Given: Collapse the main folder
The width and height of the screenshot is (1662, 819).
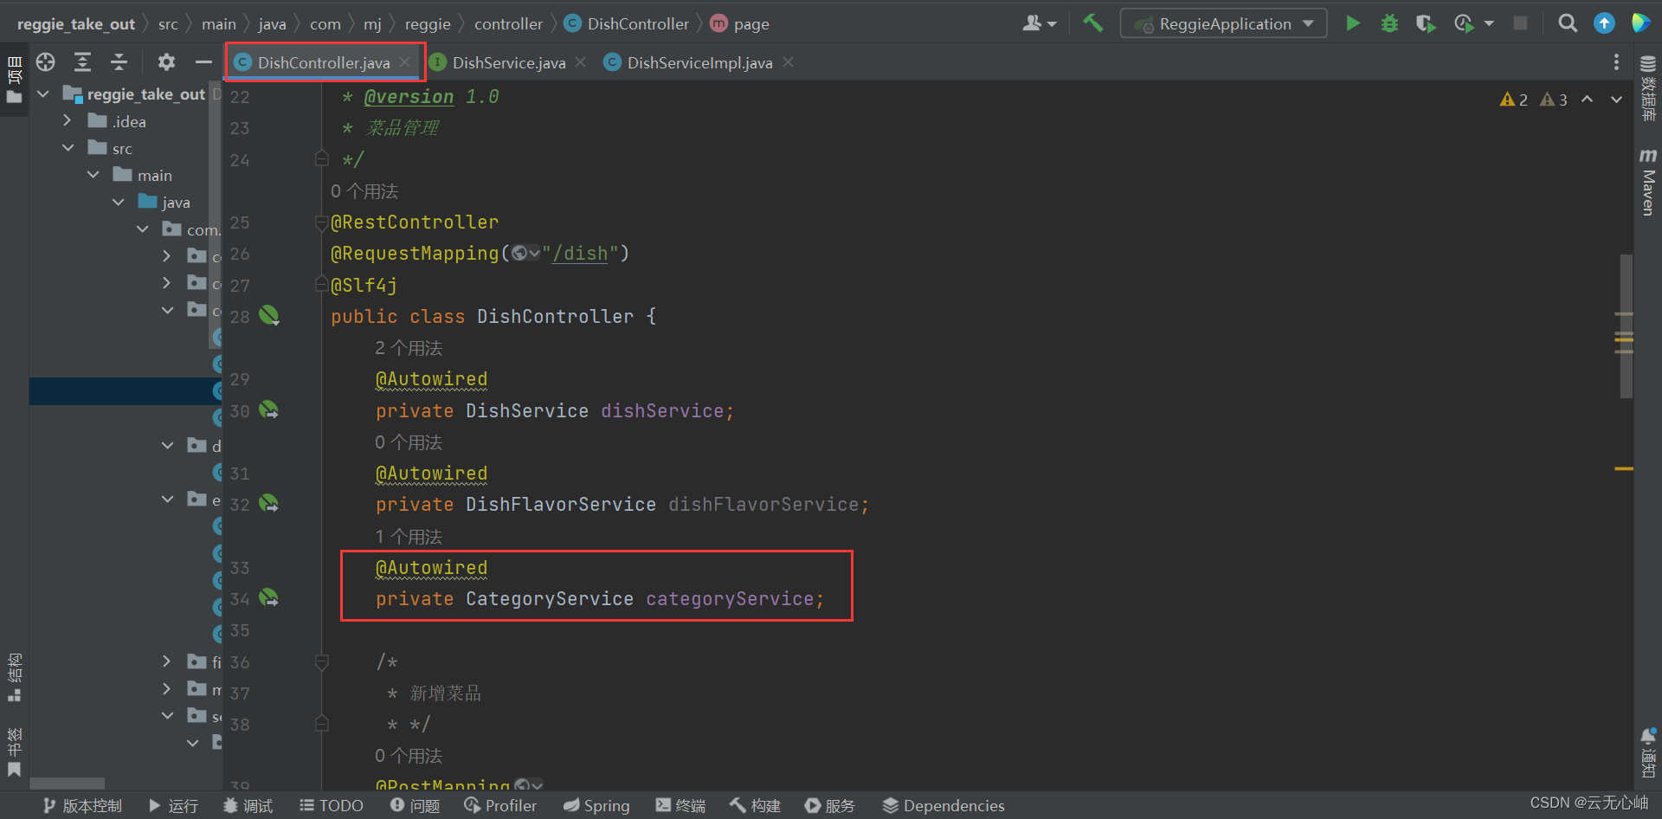Looking at the screenshot, I should coord(93,175).
